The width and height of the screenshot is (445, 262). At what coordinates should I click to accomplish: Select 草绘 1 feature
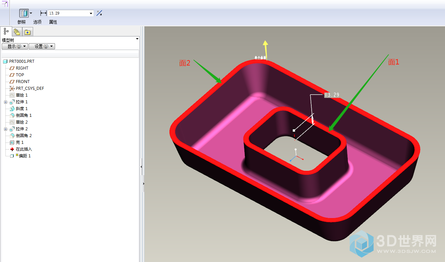22,95
